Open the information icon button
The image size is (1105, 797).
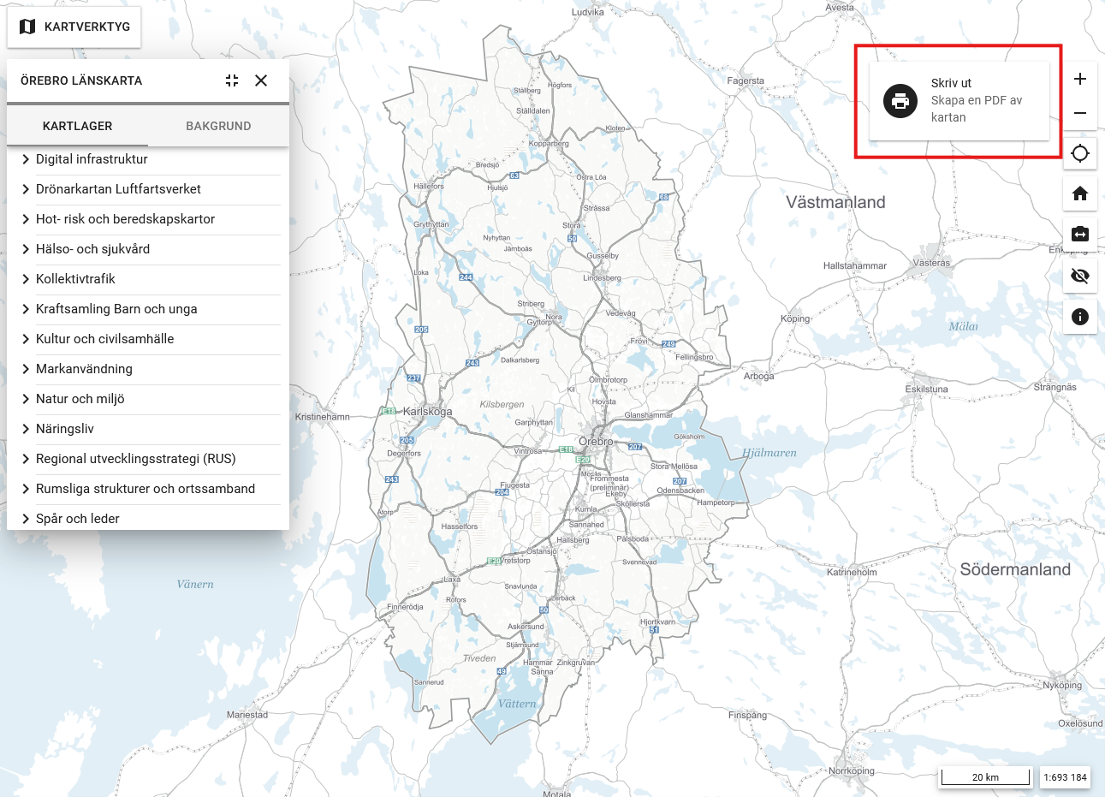1080,317
